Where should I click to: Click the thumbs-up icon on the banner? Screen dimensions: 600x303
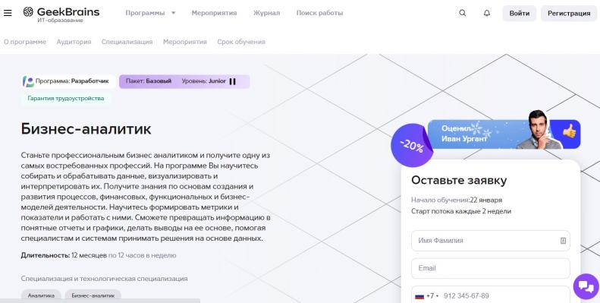click(569, 131)
